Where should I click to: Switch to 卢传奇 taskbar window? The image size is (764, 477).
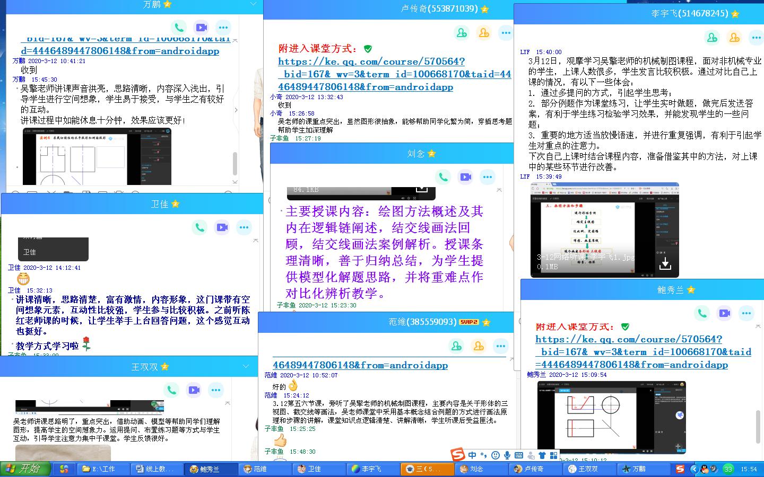click(x=535, y=469)
